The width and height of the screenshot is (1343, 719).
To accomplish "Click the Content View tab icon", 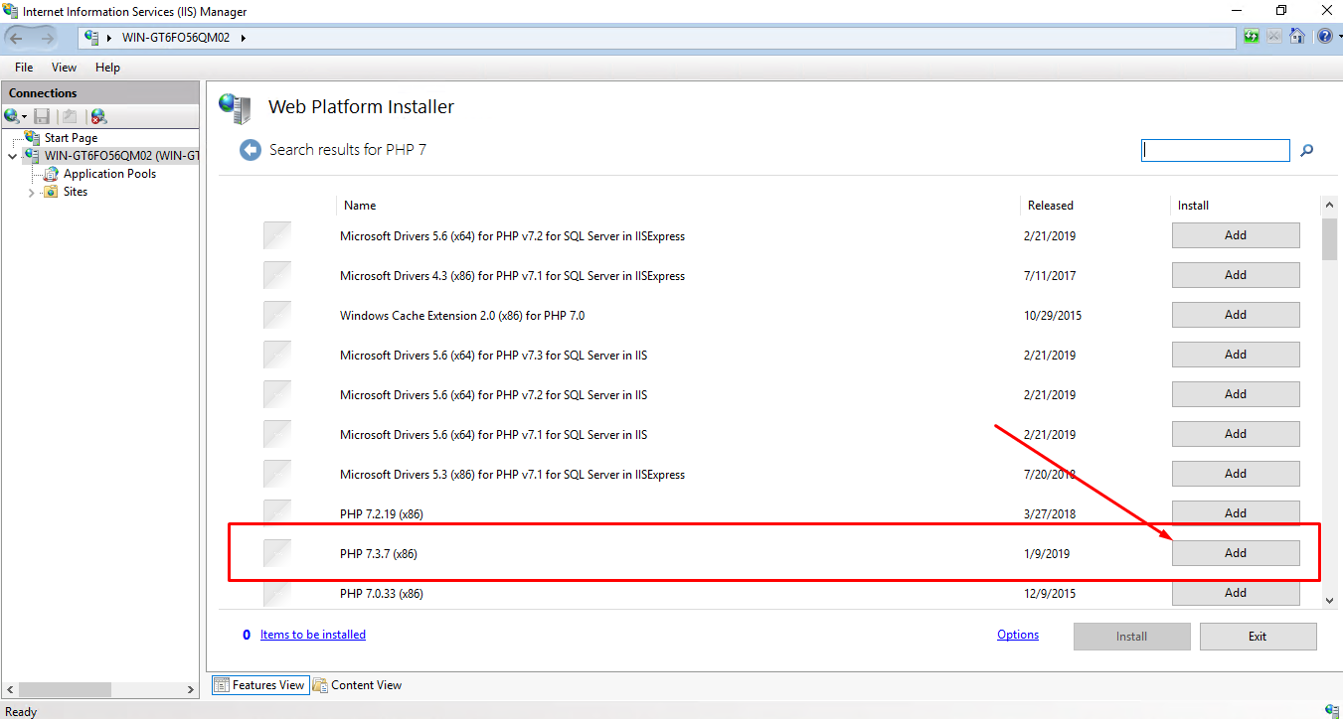I will (x=320, y=685).
